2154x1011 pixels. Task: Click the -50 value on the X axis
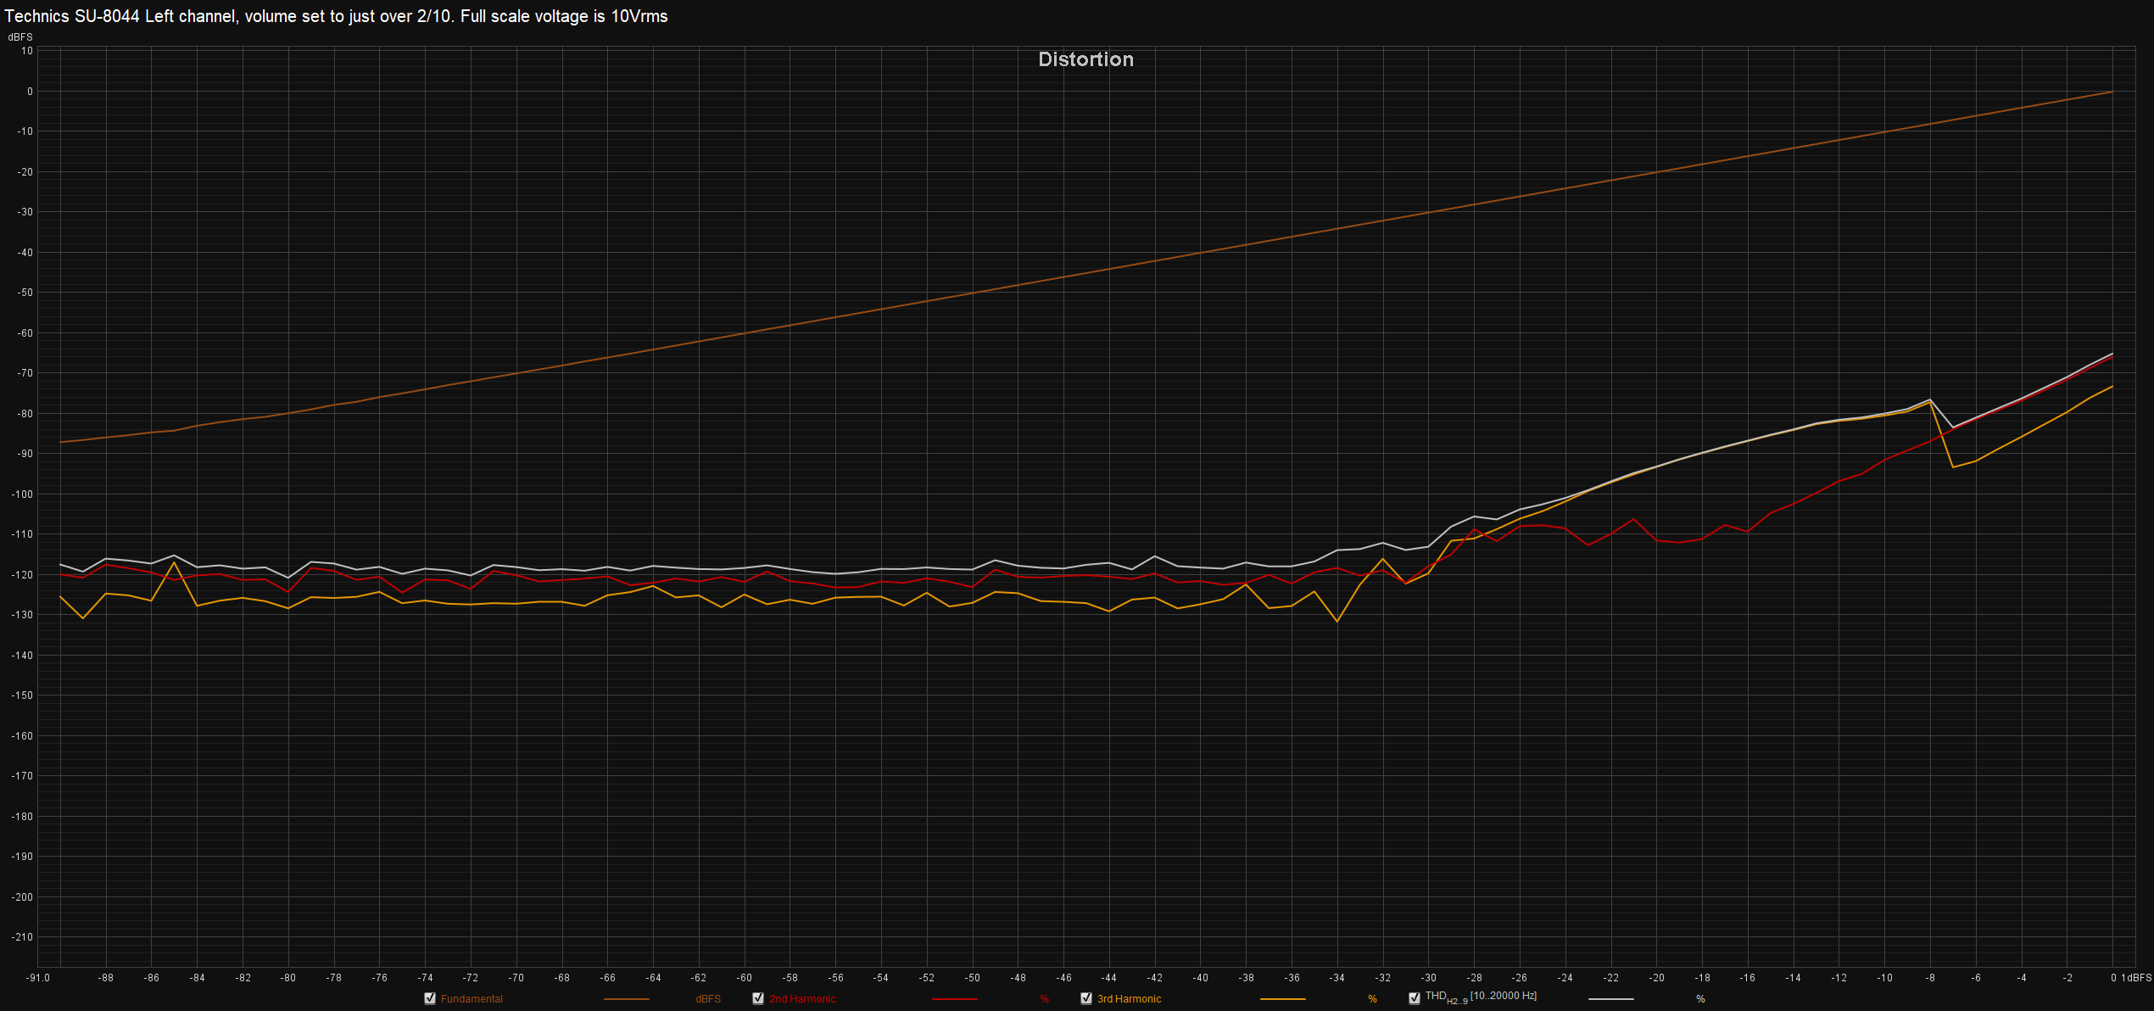tap(972, 978)
